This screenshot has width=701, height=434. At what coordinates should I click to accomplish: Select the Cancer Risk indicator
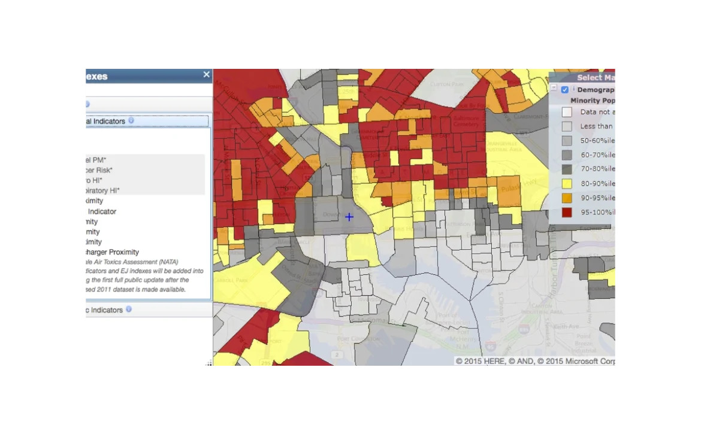97,170
